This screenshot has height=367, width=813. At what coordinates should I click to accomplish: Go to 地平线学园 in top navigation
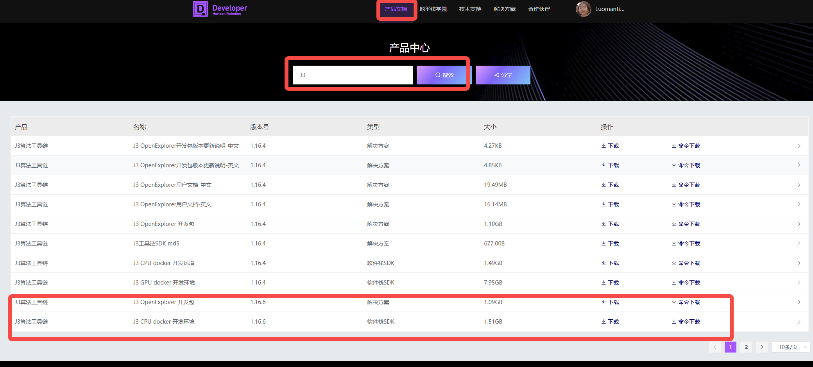pyautogui.click(x=433, y=9)
